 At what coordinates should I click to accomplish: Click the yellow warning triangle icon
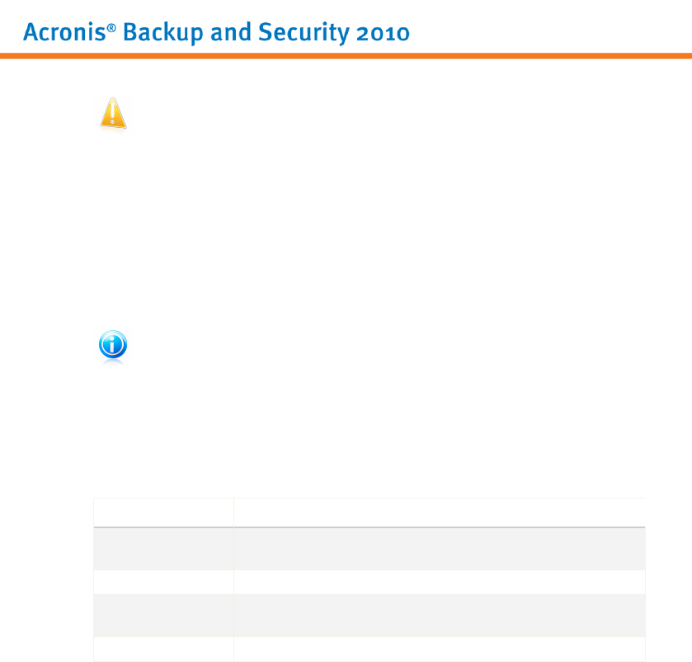pyautogui.click(x=114, y=114)
